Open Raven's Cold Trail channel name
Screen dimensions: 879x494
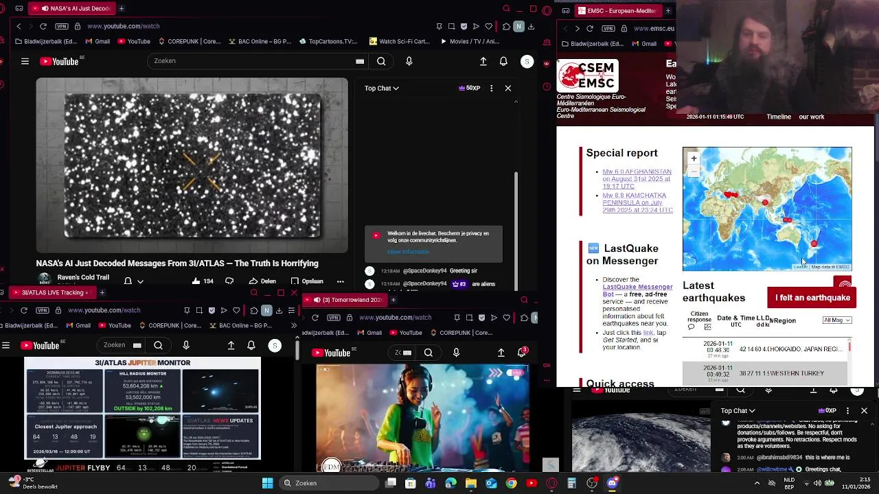click(83, 277)
